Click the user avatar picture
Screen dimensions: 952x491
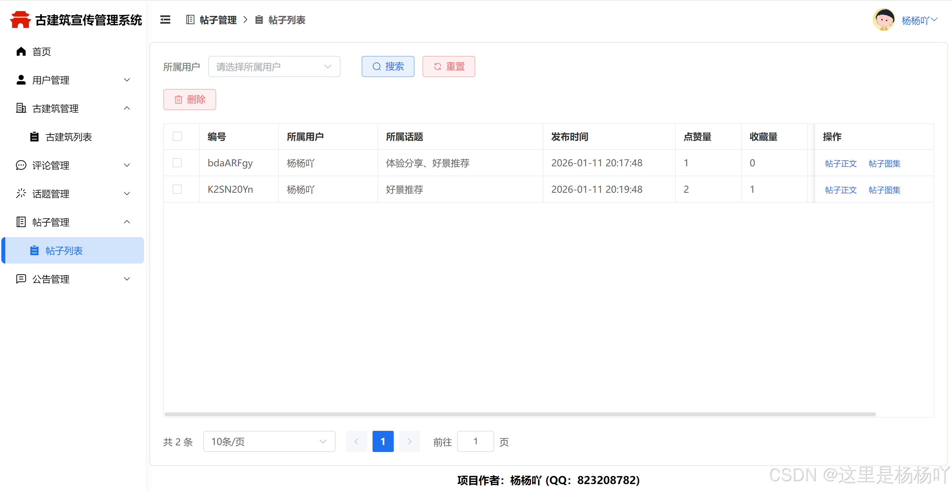884,20
